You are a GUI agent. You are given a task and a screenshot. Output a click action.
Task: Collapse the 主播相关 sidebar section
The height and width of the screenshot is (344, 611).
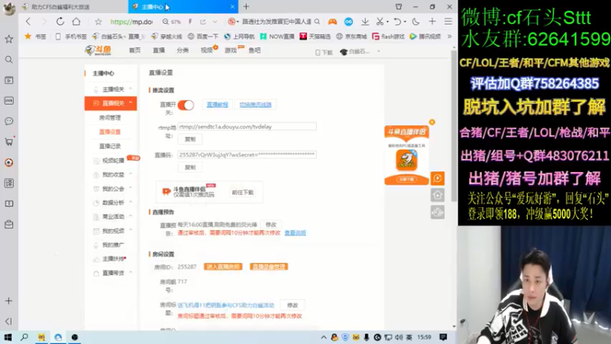pos(131,89)
